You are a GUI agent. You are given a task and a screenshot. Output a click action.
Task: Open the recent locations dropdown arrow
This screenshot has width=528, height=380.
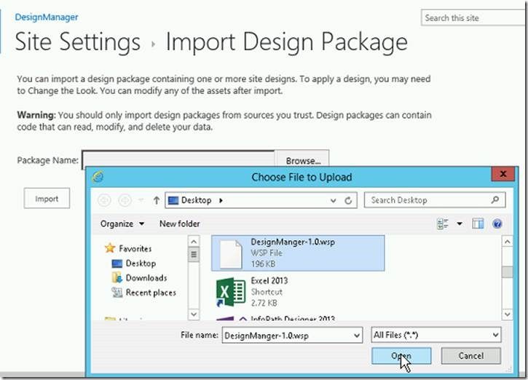pos(141,201)
